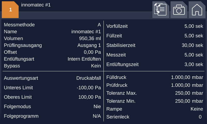Select the Prüflingsausgang Ausgang 1 option
The image size is (207, 124).
(89, 45)
